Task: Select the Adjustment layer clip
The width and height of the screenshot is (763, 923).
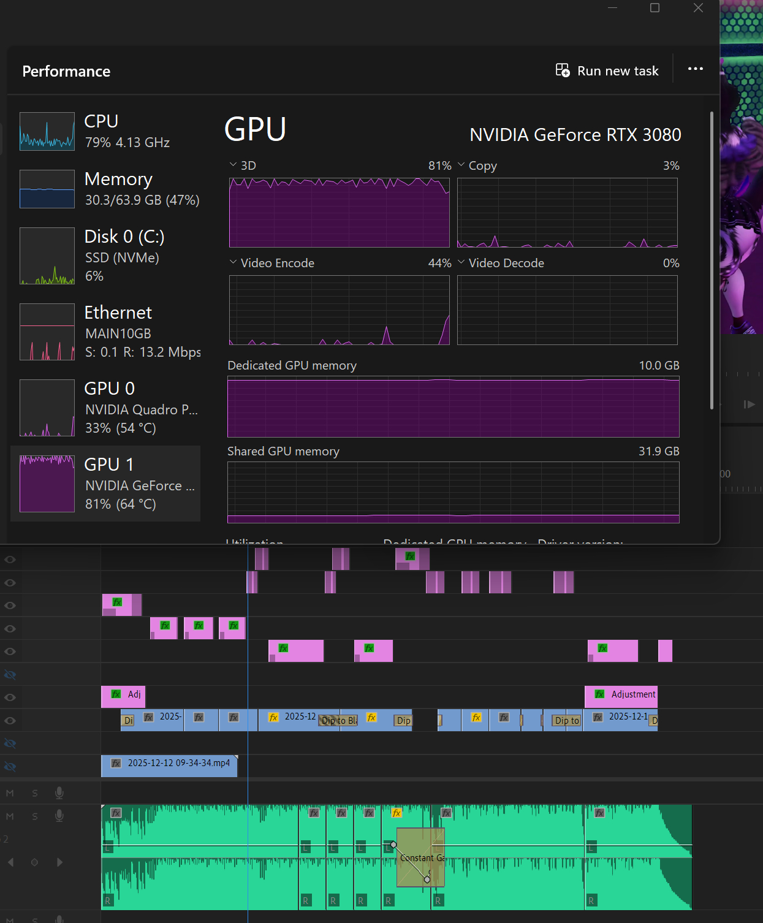Action: (621, 697)
